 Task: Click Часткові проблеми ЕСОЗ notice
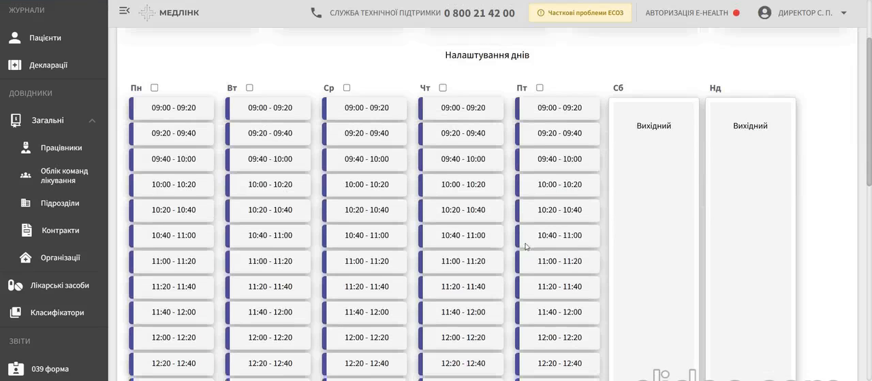[x=580, y=13]
